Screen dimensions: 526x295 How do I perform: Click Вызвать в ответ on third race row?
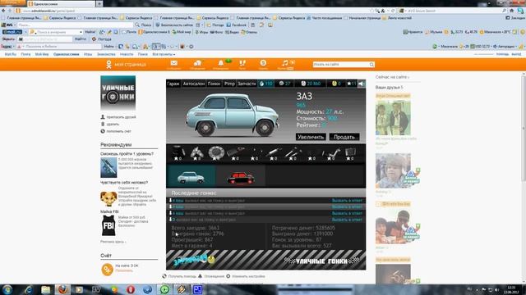(x=347, y=213)
